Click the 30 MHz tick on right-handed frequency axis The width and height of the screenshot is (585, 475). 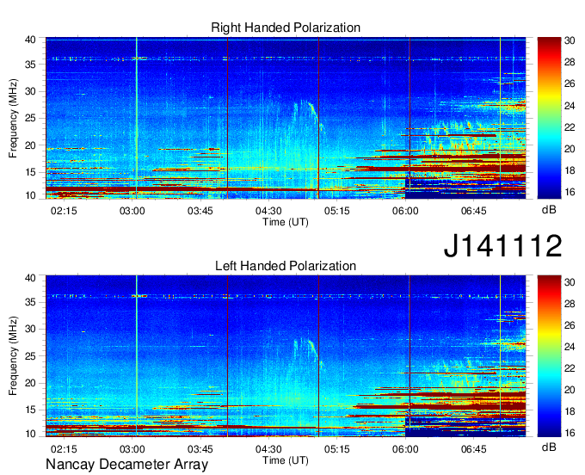tap(30, 91)
